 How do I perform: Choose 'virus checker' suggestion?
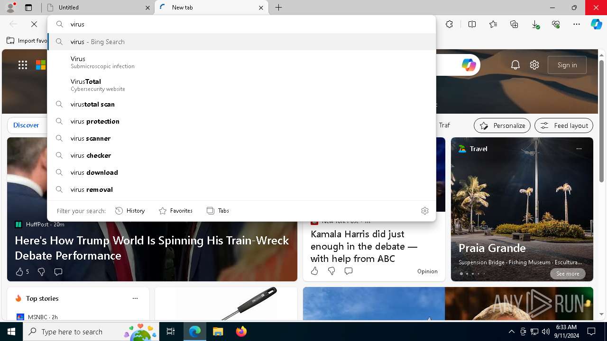pyautogui.click(x=242, y=155)
